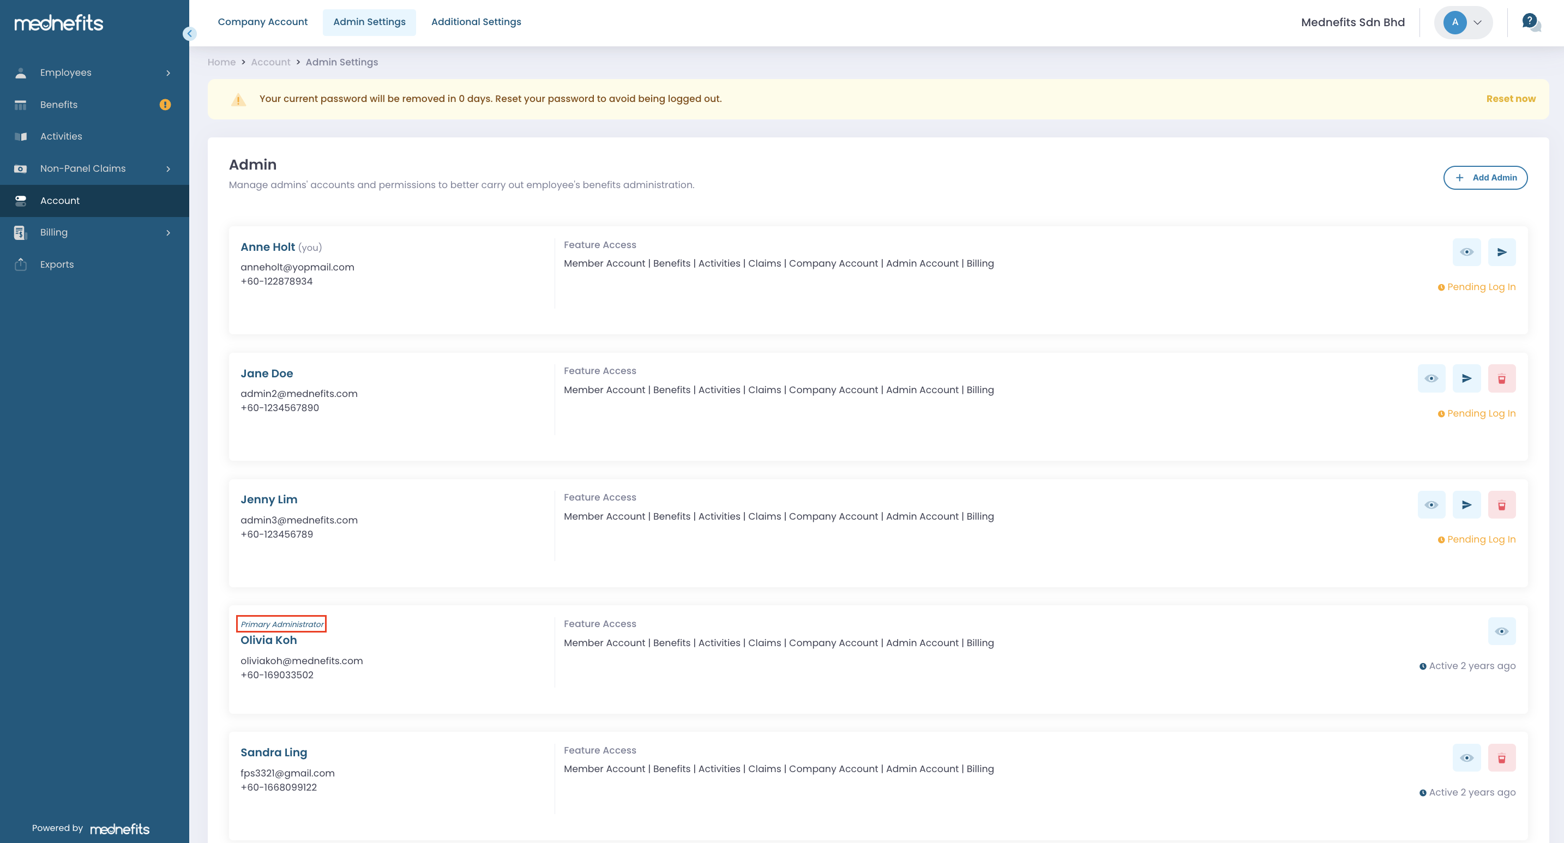Viewport: 1564px width, 843px height.
Task: Click the admin3@mednefits.com email
Action: point(299,520)
